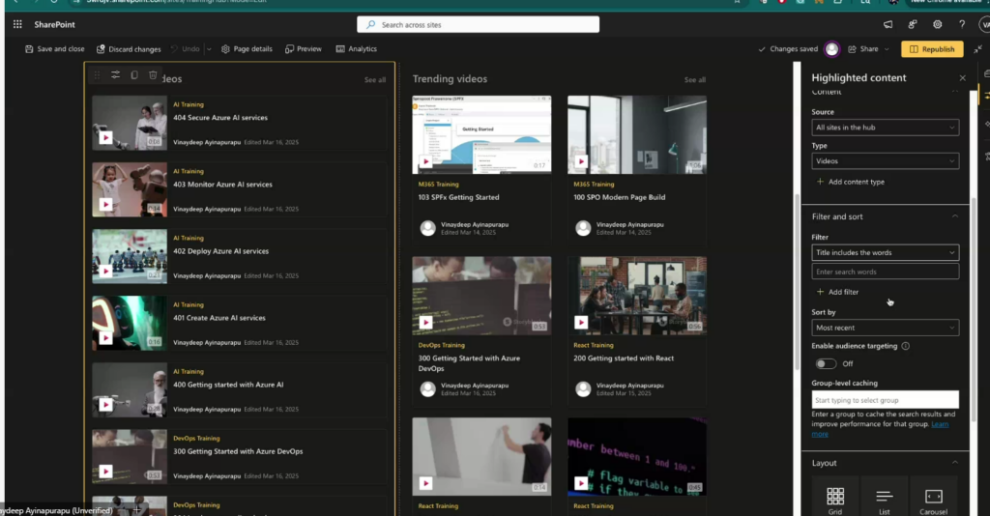Click the Search across sites box

click(478, 25)
